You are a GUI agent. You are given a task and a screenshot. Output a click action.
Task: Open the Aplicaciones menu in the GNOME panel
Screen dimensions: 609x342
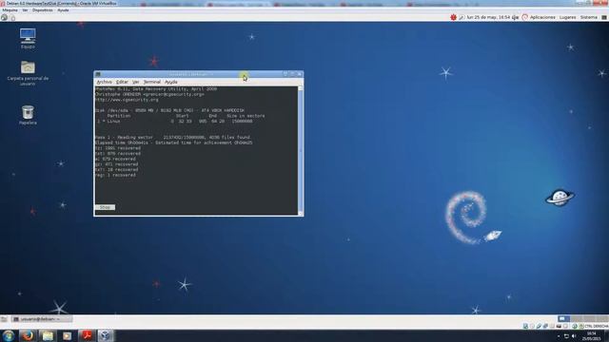pos(542,17)
